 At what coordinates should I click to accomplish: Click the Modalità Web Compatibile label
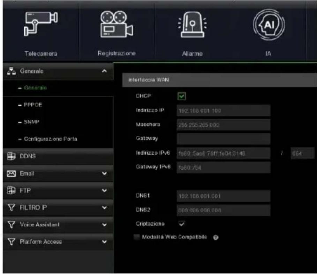174,237
